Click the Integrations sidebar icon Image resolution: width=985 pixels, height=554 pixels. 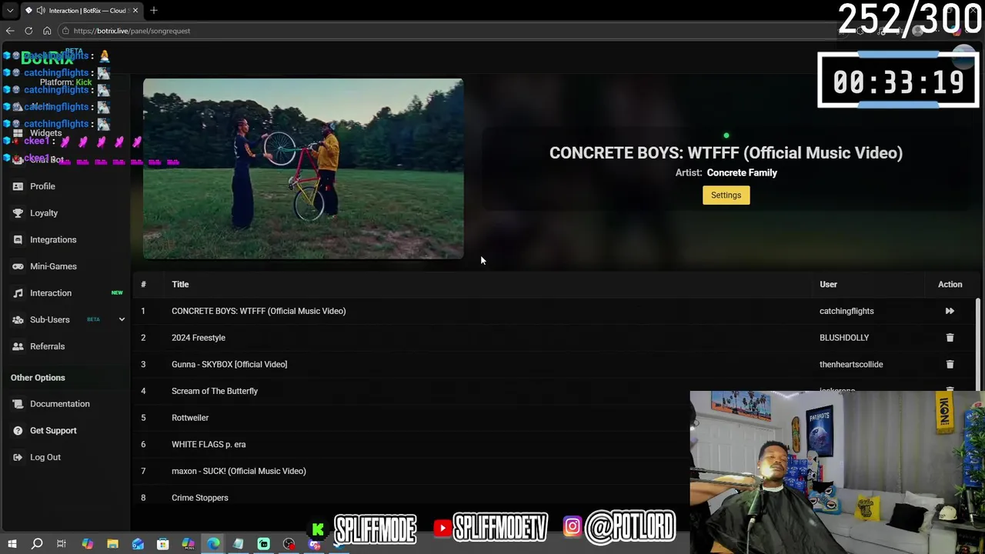pos(18,240)
